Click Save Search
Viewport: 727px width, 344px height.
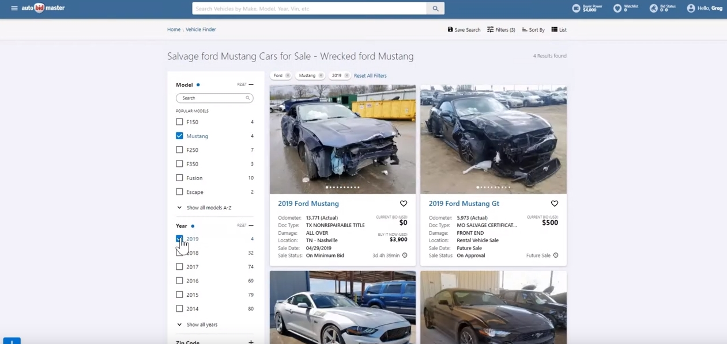(464, 29)
